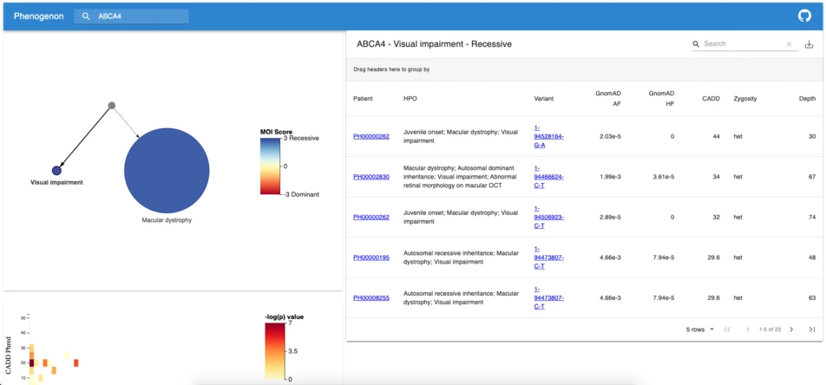The height and width of the screenshot is (385, 826).
Task: Click the table title 'ABCA4 - Visual impairment - Recessive'
Action: (x=434, y=44)
